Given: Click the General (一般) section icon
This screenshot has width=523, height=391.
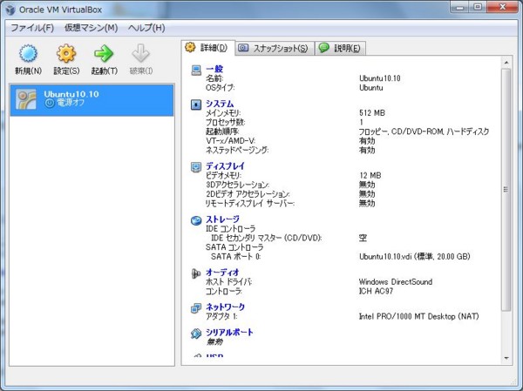Looking at the screenshot, I should [x=196, y=71].
